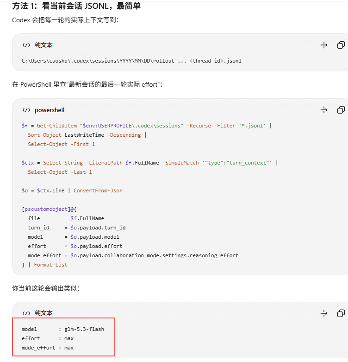The image size is (348, 362).
Task: Click the Select-Object -First 1 line
Action: coord(61,144)
